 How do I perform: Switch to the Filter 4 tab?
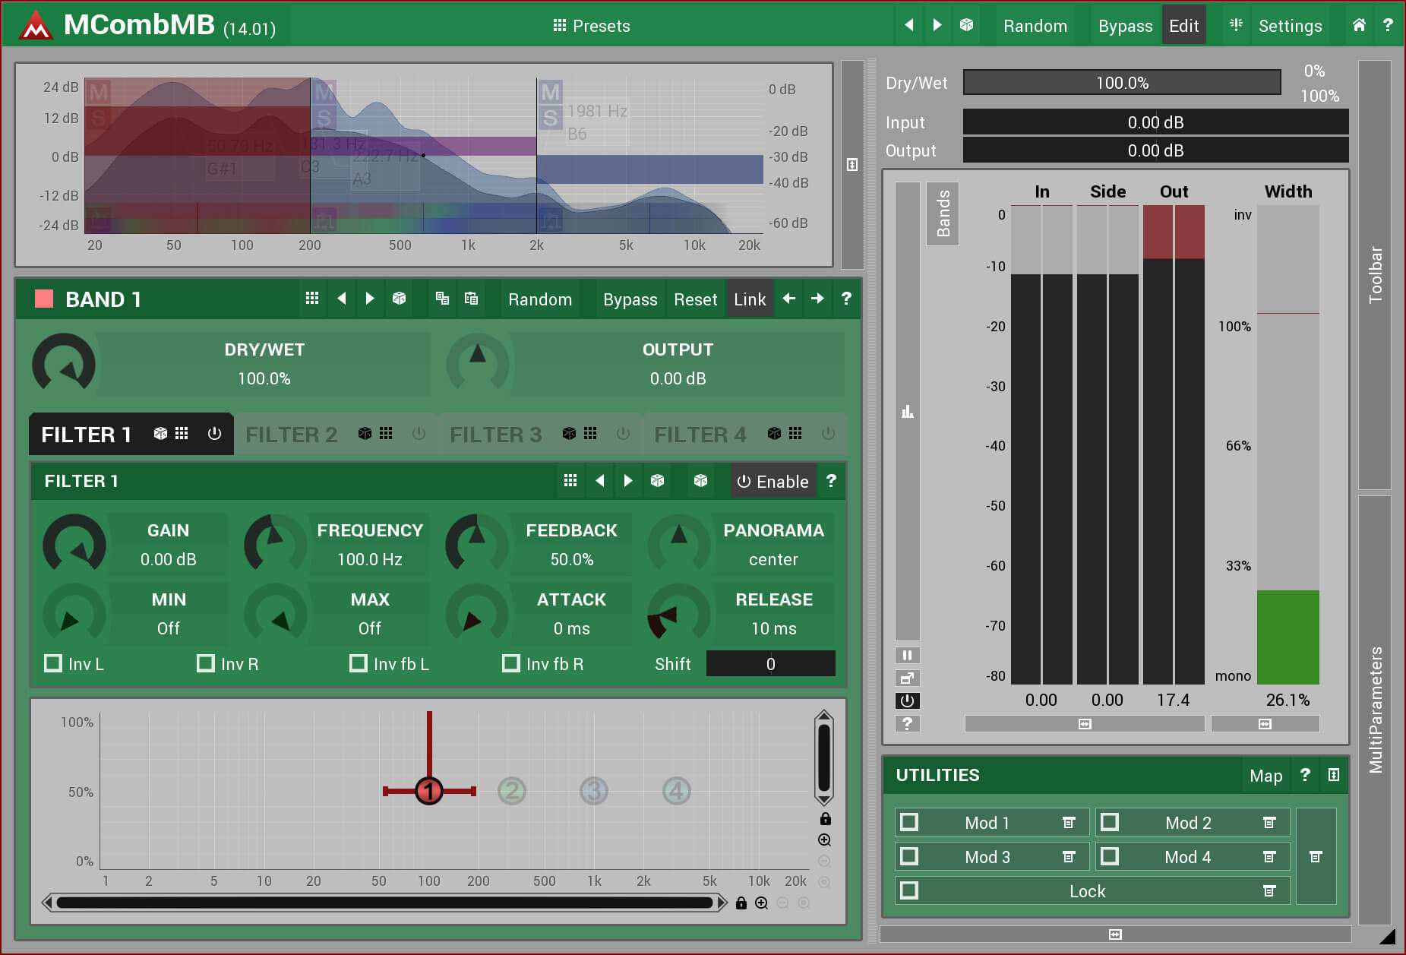tap(700, 435)
